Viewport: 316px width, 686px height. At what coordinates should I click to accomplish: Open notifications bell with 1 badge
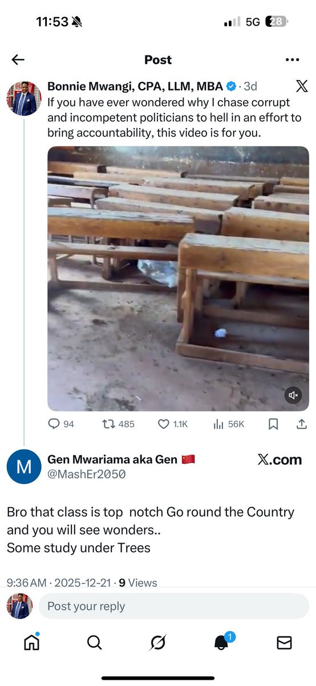click(222, 641)
